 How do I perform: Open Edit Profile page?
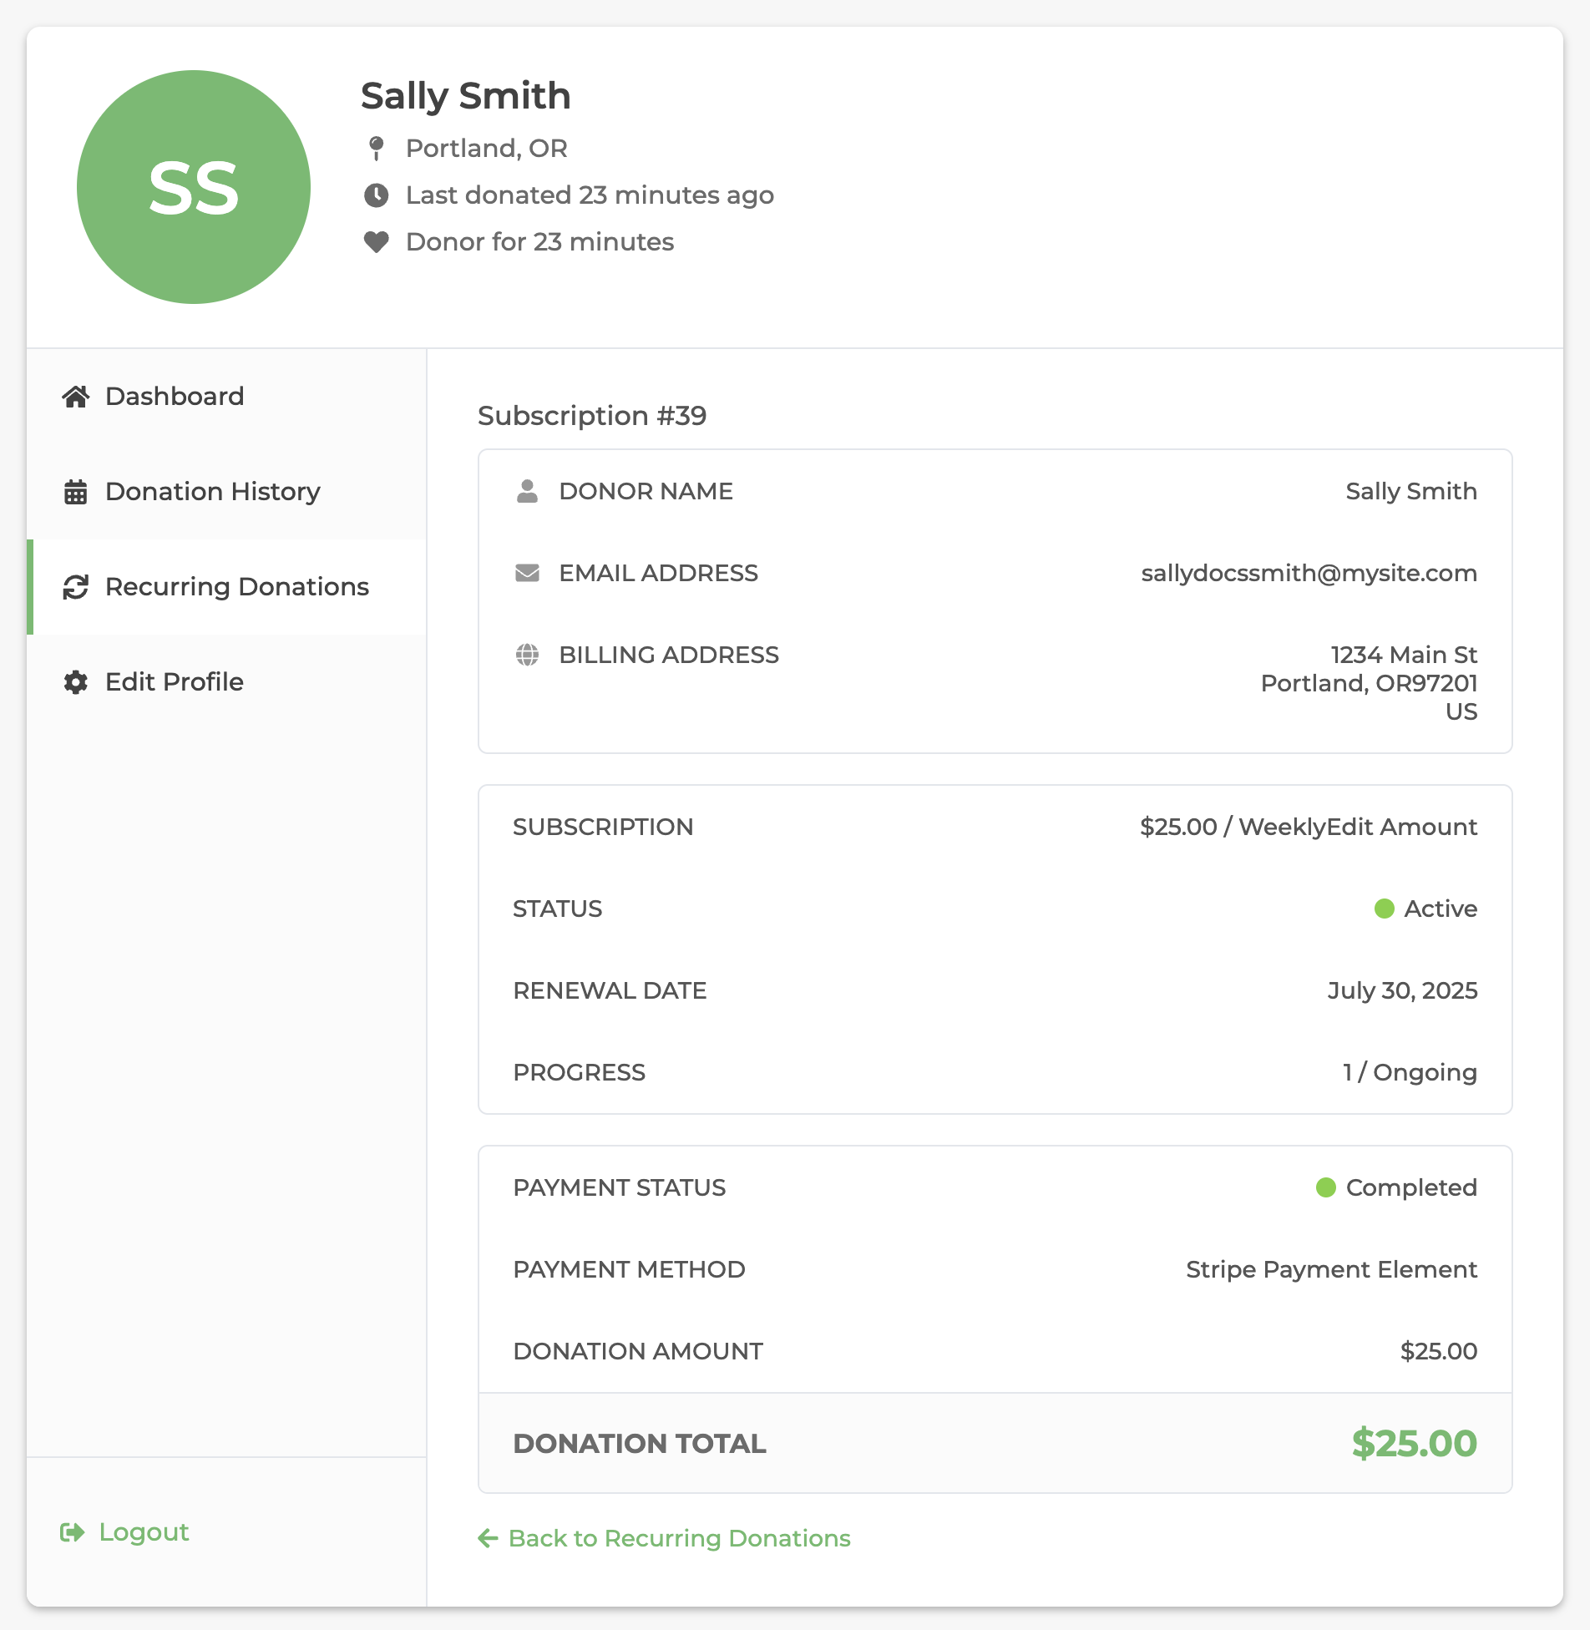point(174,682)
